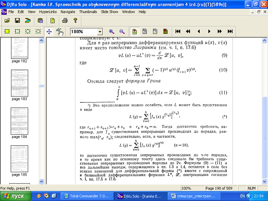Select the ellipse selection tool
268x201 pixels.
[28, 31]
